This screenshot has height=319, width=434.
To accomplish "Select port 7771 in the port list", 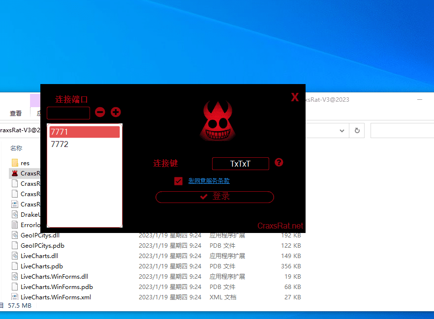I will click(85, 132).
